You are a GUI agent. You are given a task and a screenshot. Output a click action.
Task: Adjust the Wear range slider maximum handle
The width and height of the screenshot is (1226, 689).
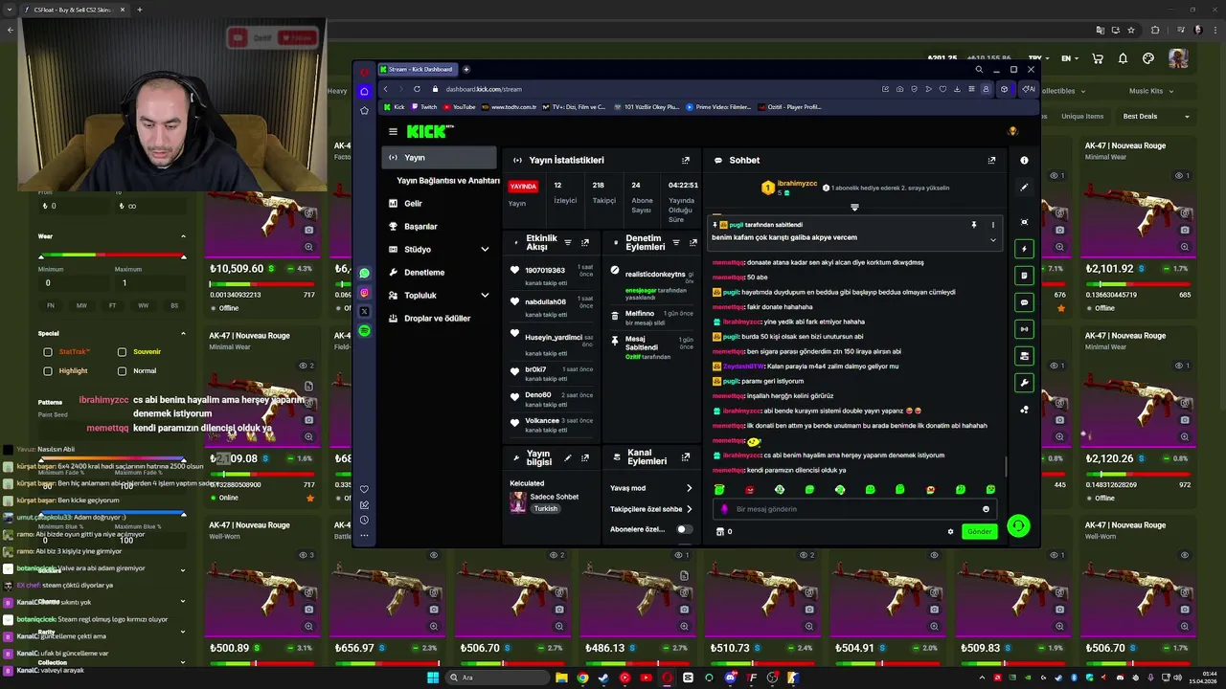point(183,256)
